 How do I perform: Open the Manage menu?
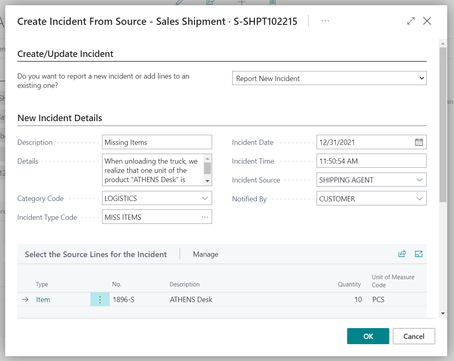(205, 254)
